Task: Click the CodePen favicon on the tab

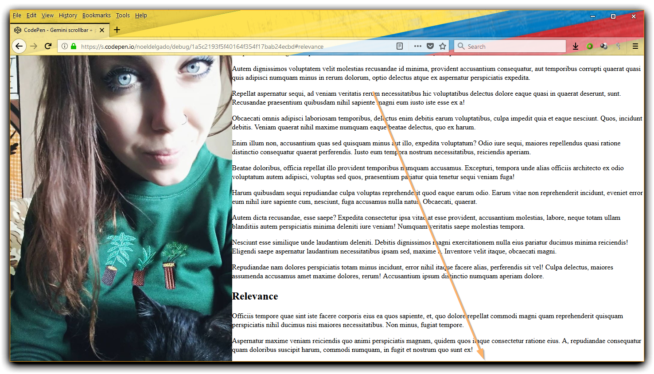Action: click(x=18, y=30)
